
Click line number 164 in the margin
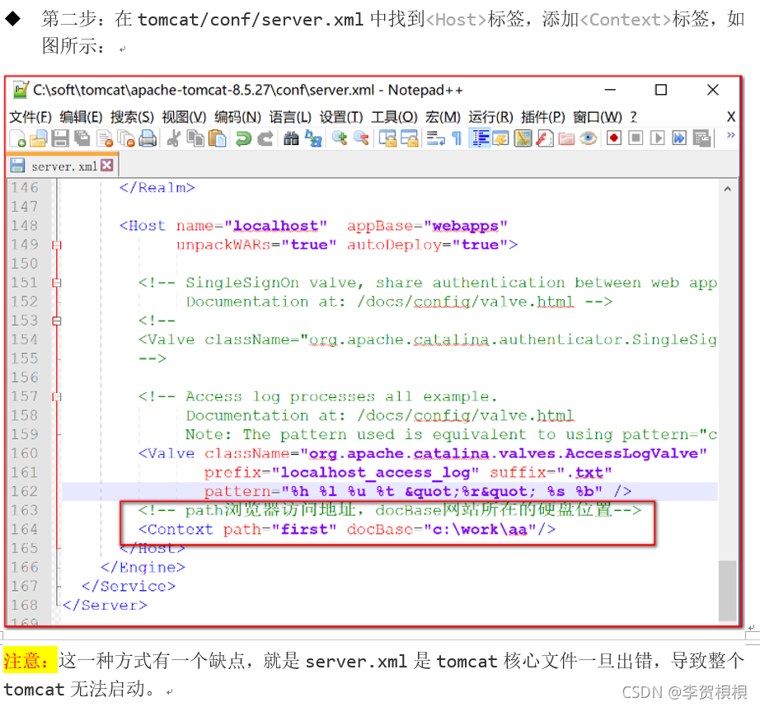tap(24, 529)
